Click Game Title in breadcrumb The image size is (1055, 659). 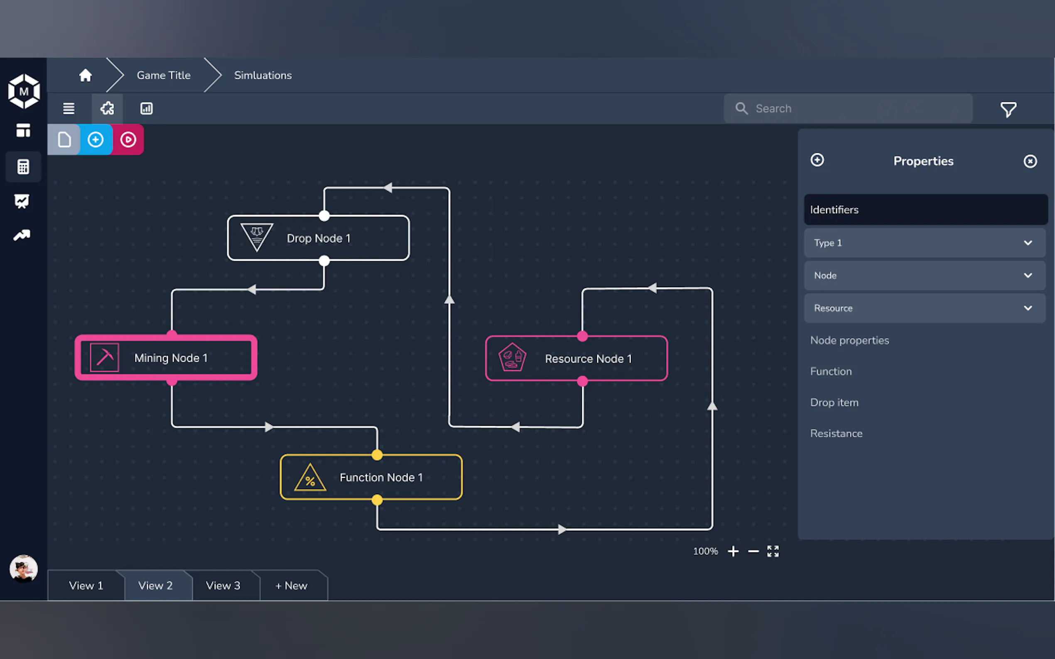(x=164, y=75)
